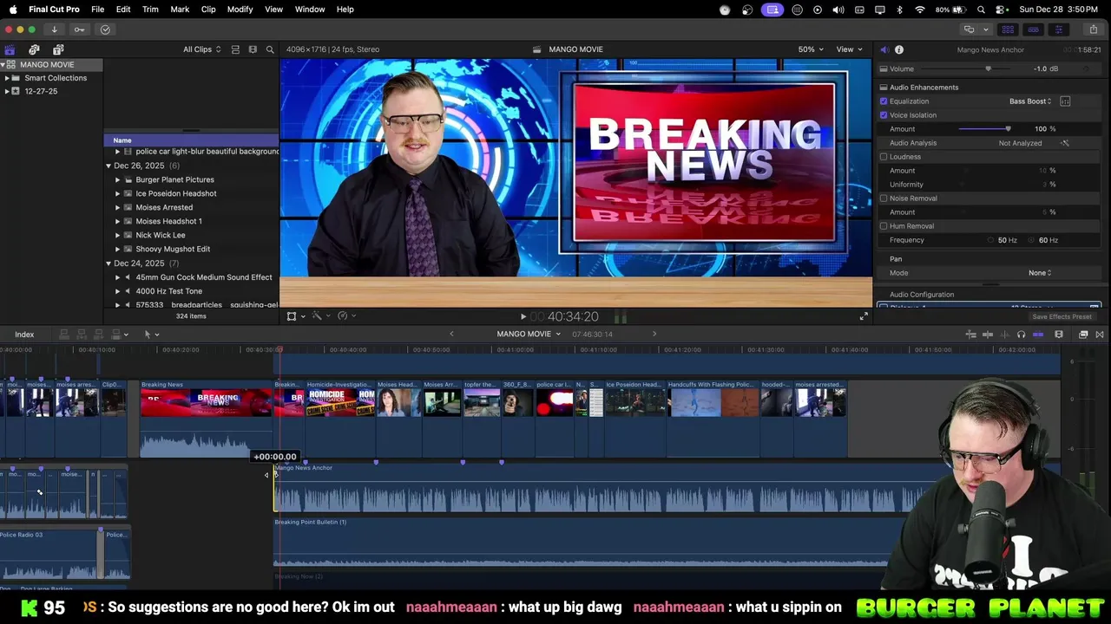Select the Breaking News clip in timeline

[207, 419]
